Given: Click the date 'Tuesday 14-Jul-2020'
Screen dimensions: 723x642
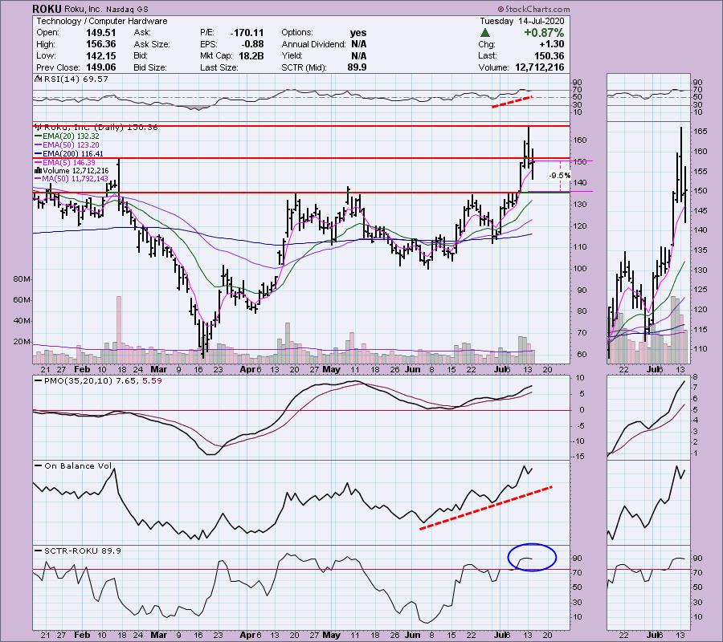Looking at the screenshot, I should tap(521, 21).
